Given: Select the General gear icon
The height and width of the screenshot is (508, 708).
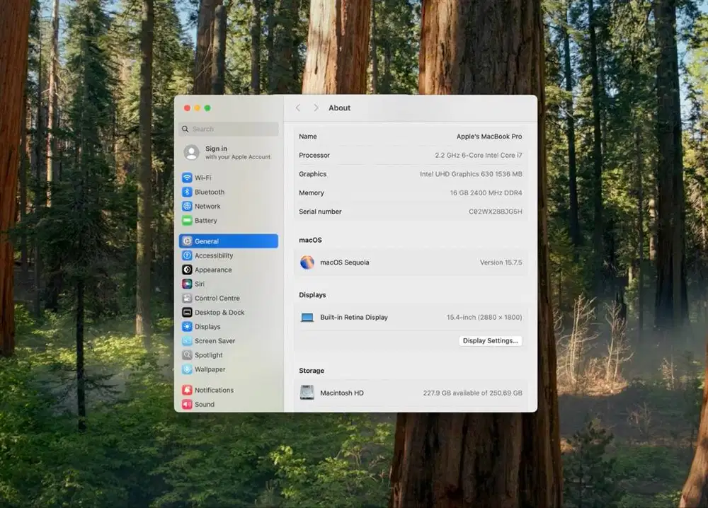Looking at the screenshot, I should pyautogui.click(x=187, y=241).
